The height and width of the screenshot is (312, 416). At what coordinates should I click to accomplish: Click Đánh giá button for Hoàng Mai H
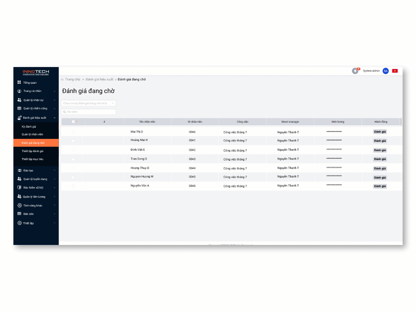[380, 141]
